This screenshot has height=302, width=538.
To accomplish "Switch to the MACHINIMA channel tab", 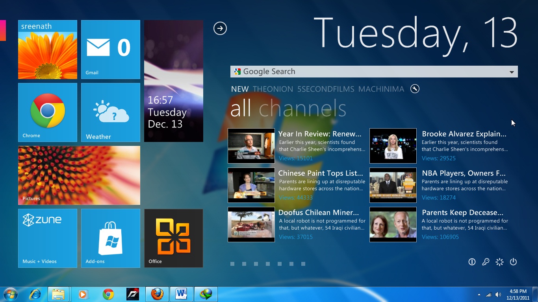I will [x=381, y=89].
